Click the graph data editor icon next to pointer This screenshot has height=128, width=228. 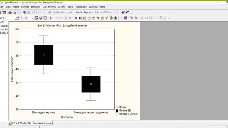[80, 18]
